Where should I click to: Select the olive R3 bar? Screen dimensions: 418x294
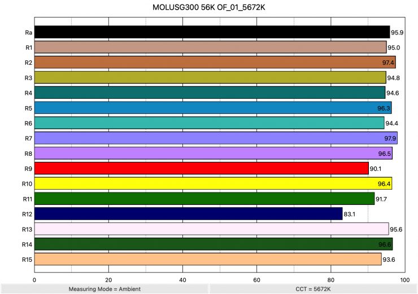coord(210,77)
